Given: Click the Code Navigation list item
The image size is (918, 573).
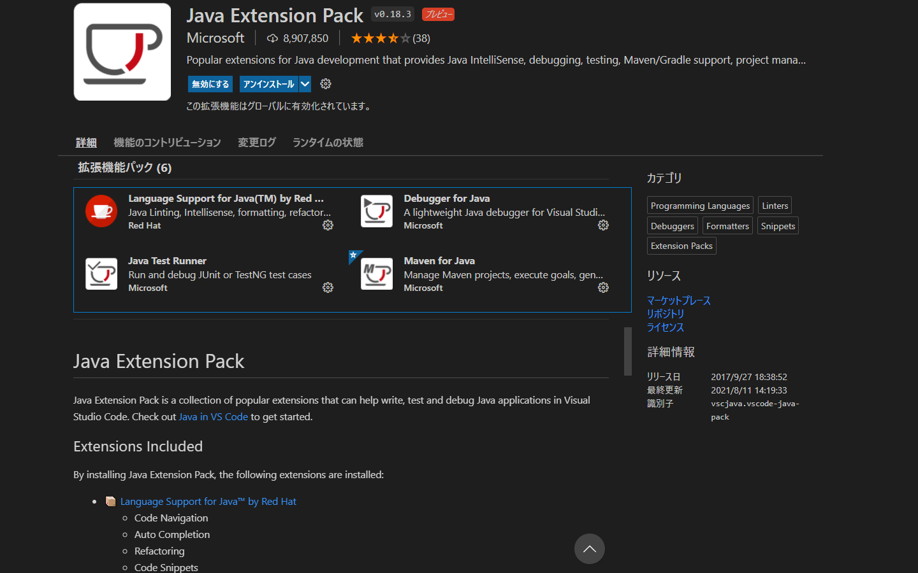Looking at the screenshot, I should (171, 518).
